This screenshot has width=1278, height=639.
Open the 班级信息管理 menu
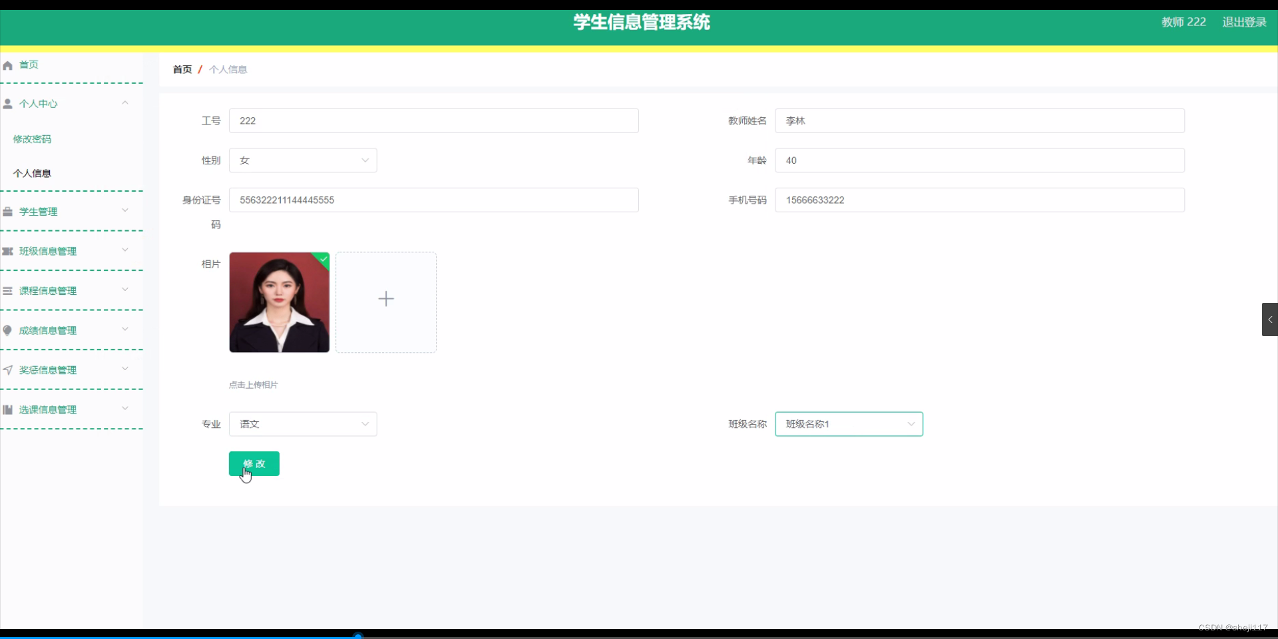coord(48,251)
